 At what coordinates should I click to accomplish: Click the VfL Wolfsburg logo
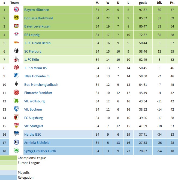click(16, 101)
